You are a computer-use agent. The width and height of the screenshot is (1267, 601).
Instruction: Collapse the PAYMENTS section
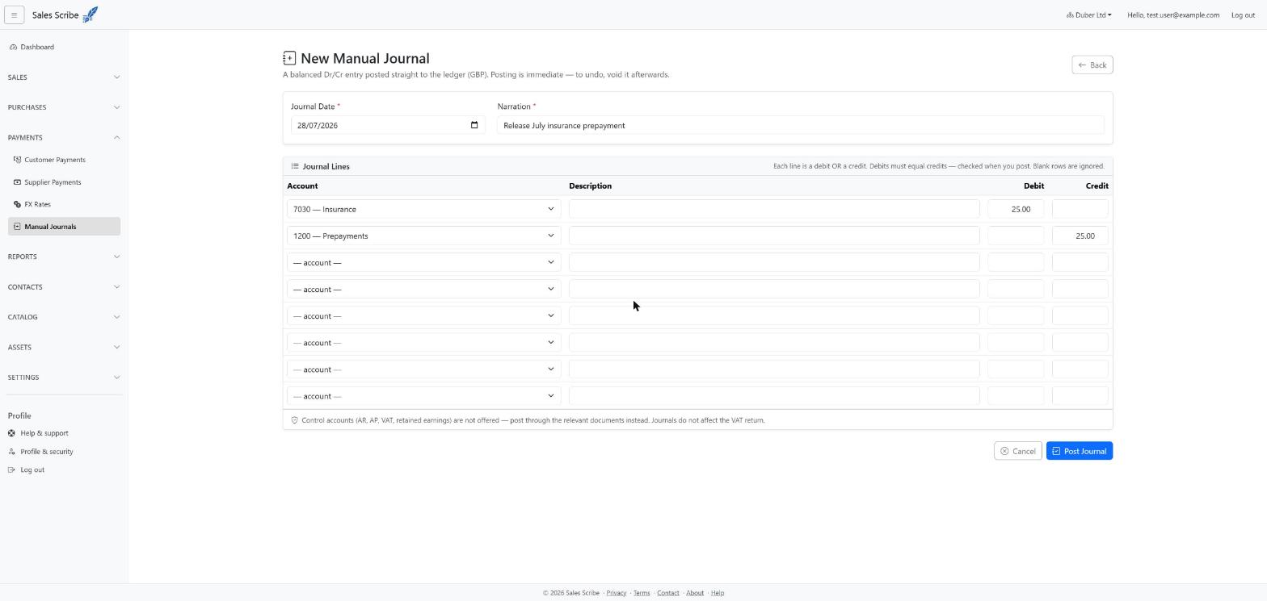64,138
